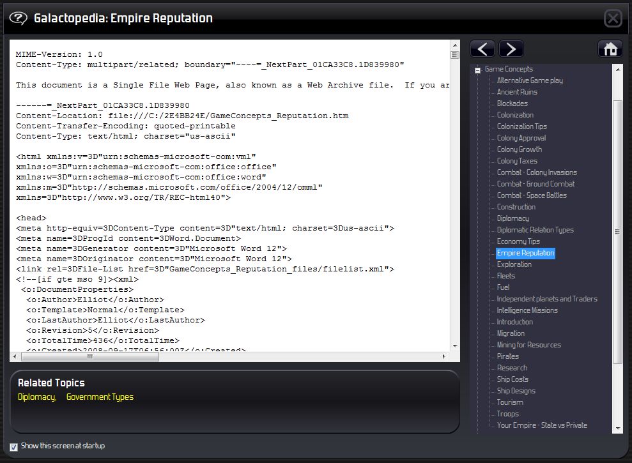This screenshot has height=463, width=632.
Task: Select the Economy Tips topic
Action: coord(518,241)
